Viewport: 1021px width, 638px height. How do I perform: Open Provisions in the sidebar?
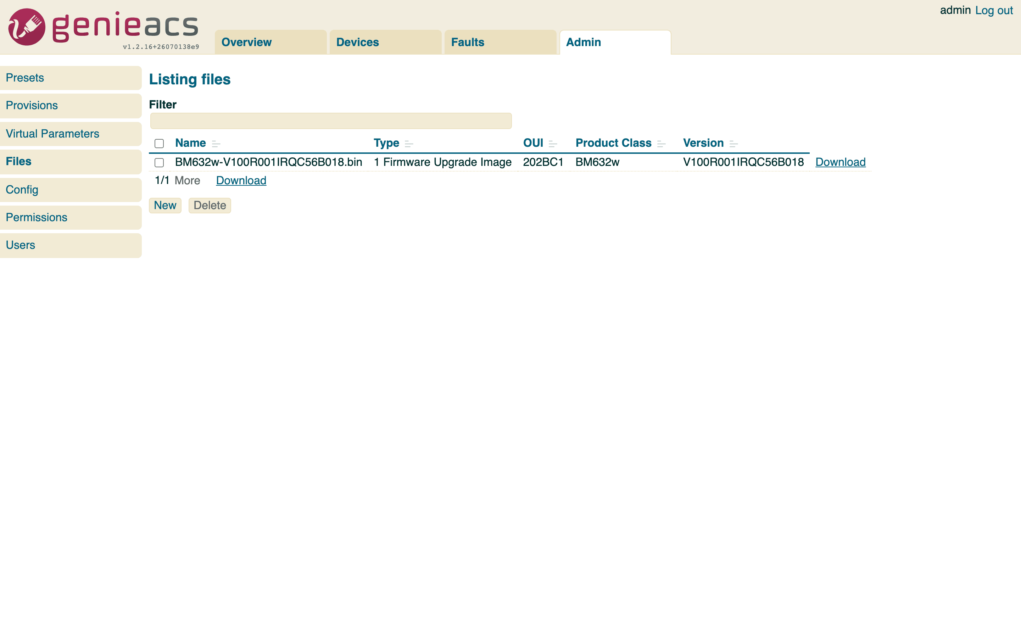[71, 106]
